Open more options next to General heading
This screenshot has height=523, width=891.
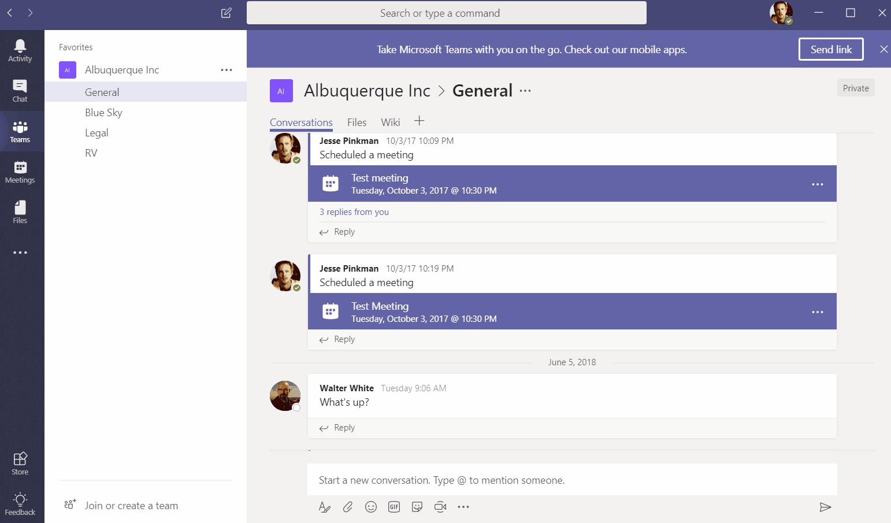point(525,91)
